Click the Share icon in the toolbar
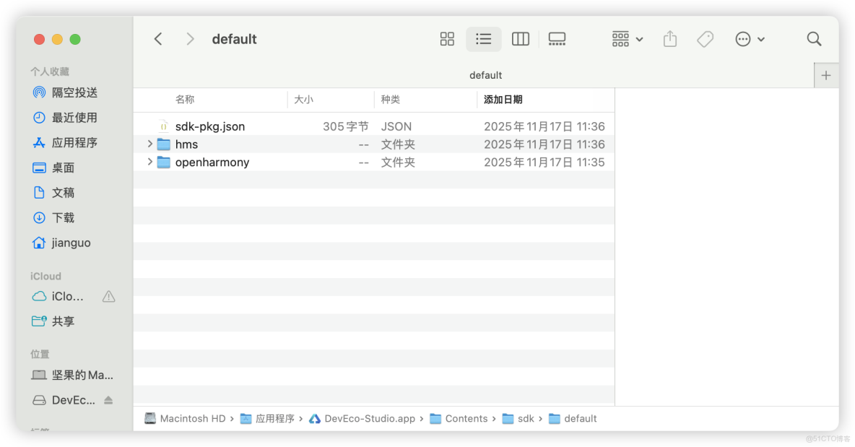 (669, 38)
